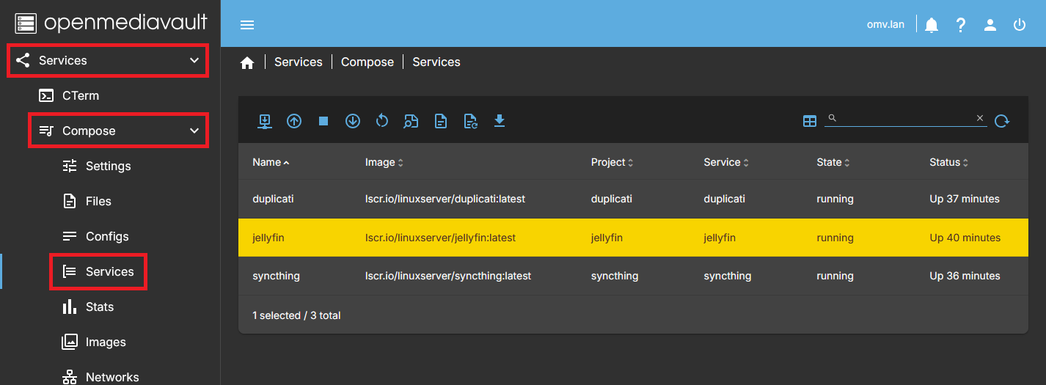
Task: Collapse the Compose submenu chevron
Action: pyautogui.click(x=194, y=131)
